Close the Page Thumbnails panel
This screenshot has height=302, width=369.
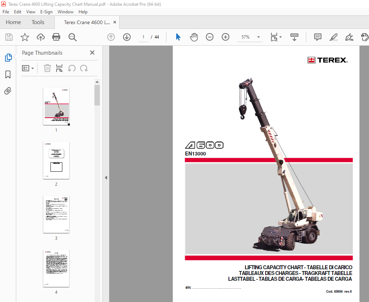(92, 53)
